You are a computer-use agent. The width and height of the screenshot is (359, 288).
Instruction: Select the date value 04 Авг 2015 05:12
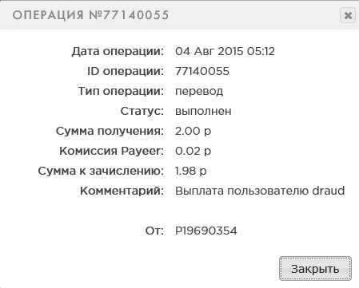225,51
